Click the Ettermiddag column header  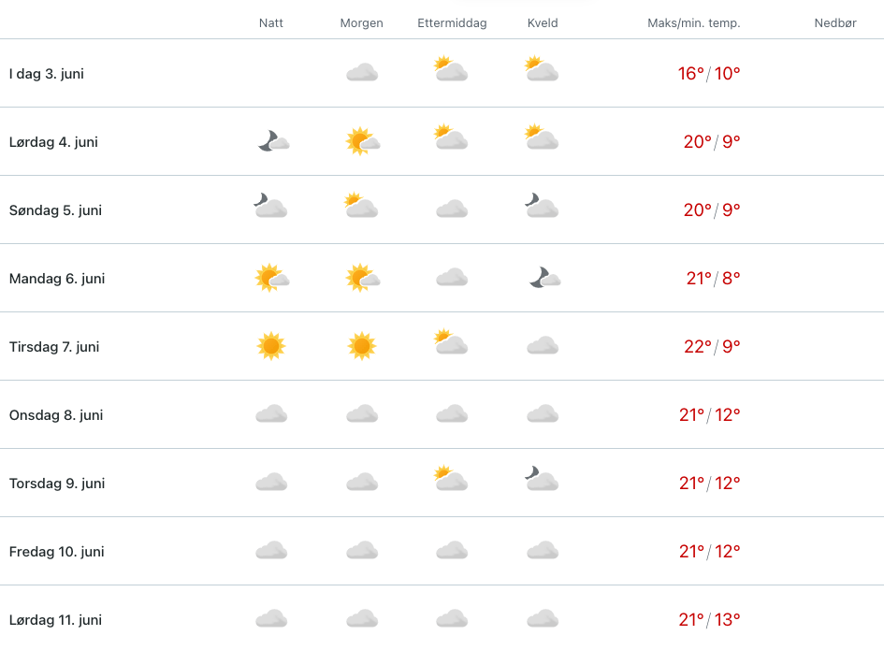pyautogui.click(x=452, y=23)
